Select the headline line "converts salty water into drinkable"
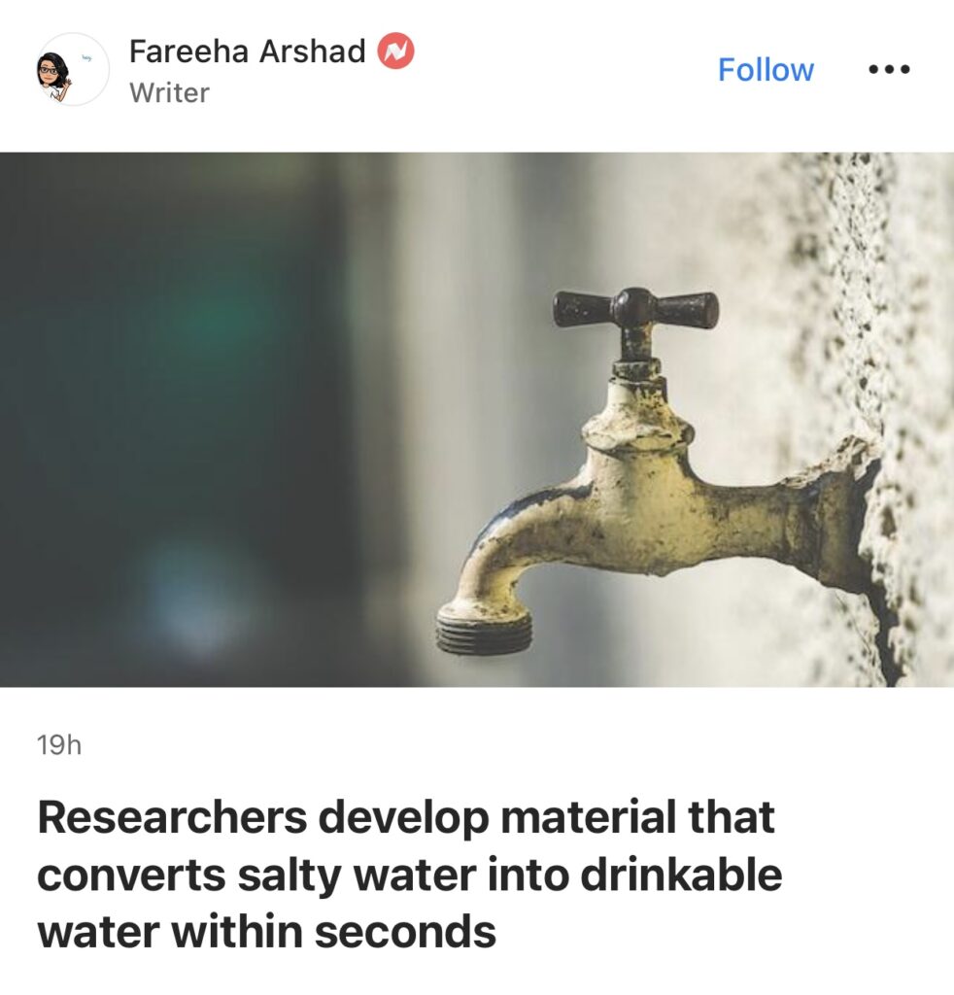 (410, 875)
